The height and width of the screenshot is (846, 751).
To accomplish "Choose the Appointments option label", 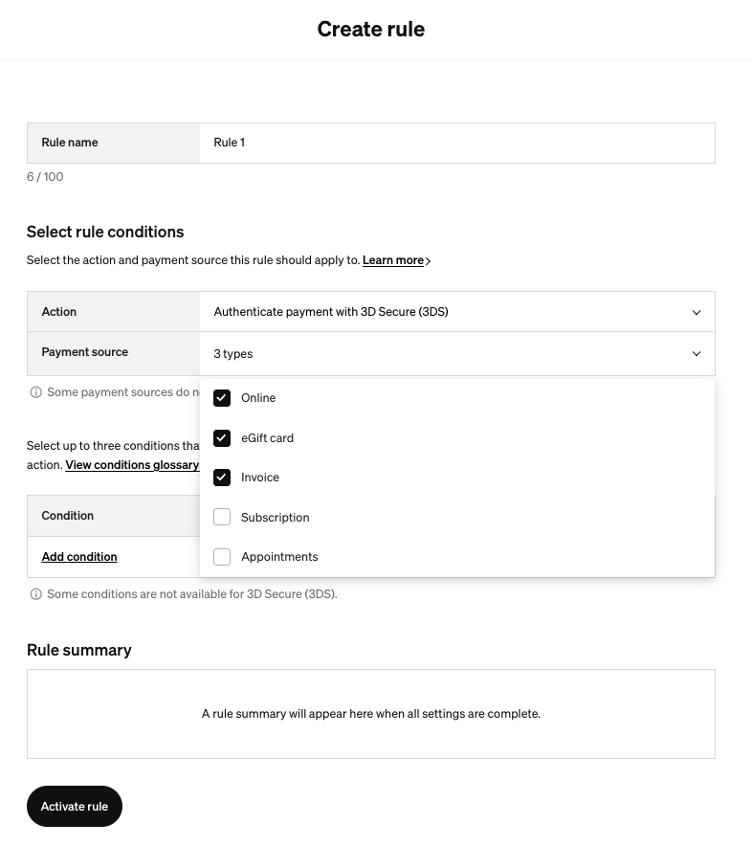I will 279,557.
